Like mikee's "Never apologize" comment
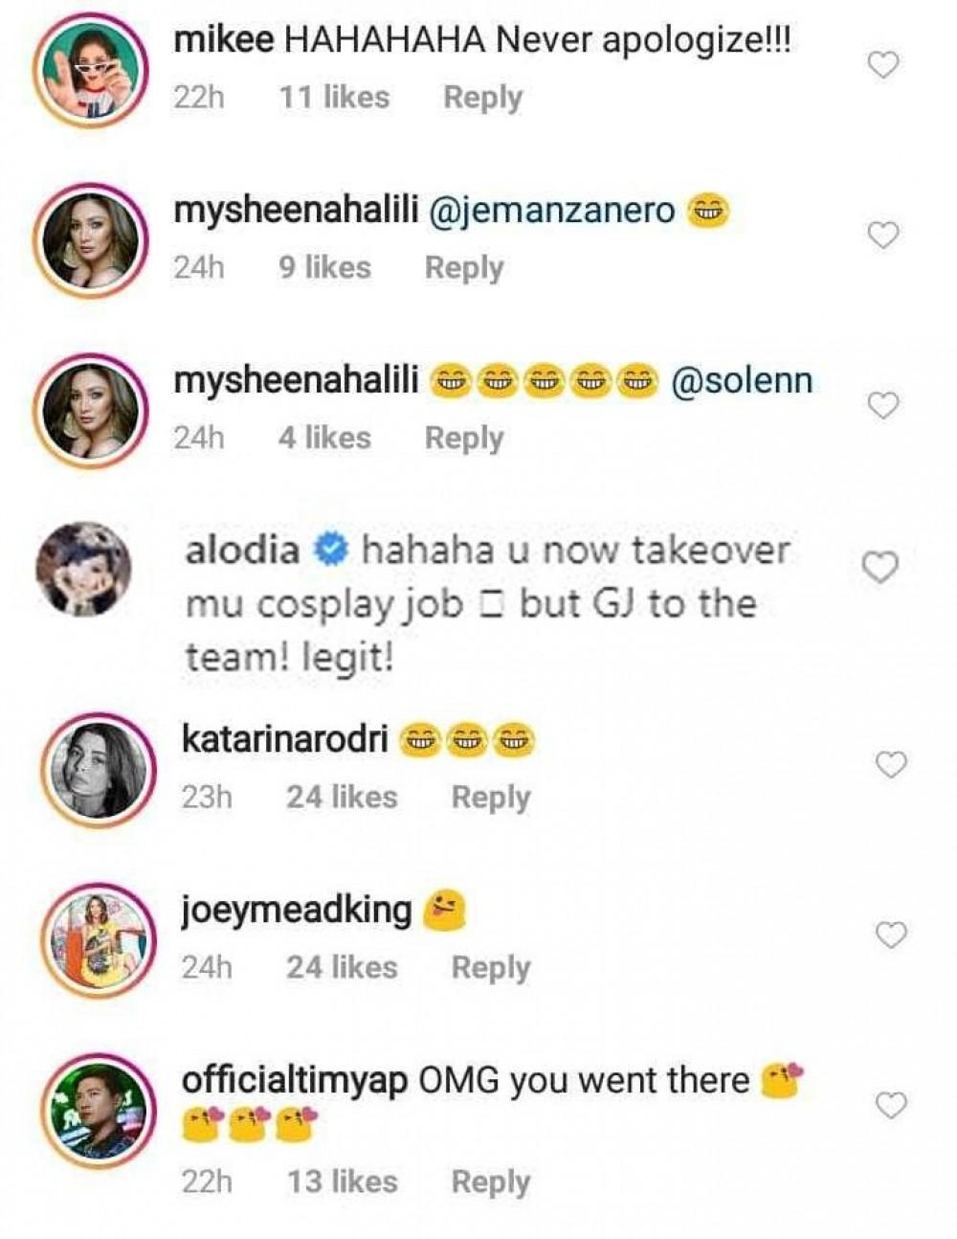The width and height of the screenshot is (957, 1239). point(882,65)
